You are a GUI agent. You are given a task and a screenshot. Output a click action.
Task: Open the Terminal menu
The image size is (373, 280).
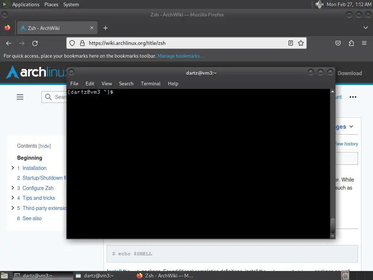[x=150, y=83]
